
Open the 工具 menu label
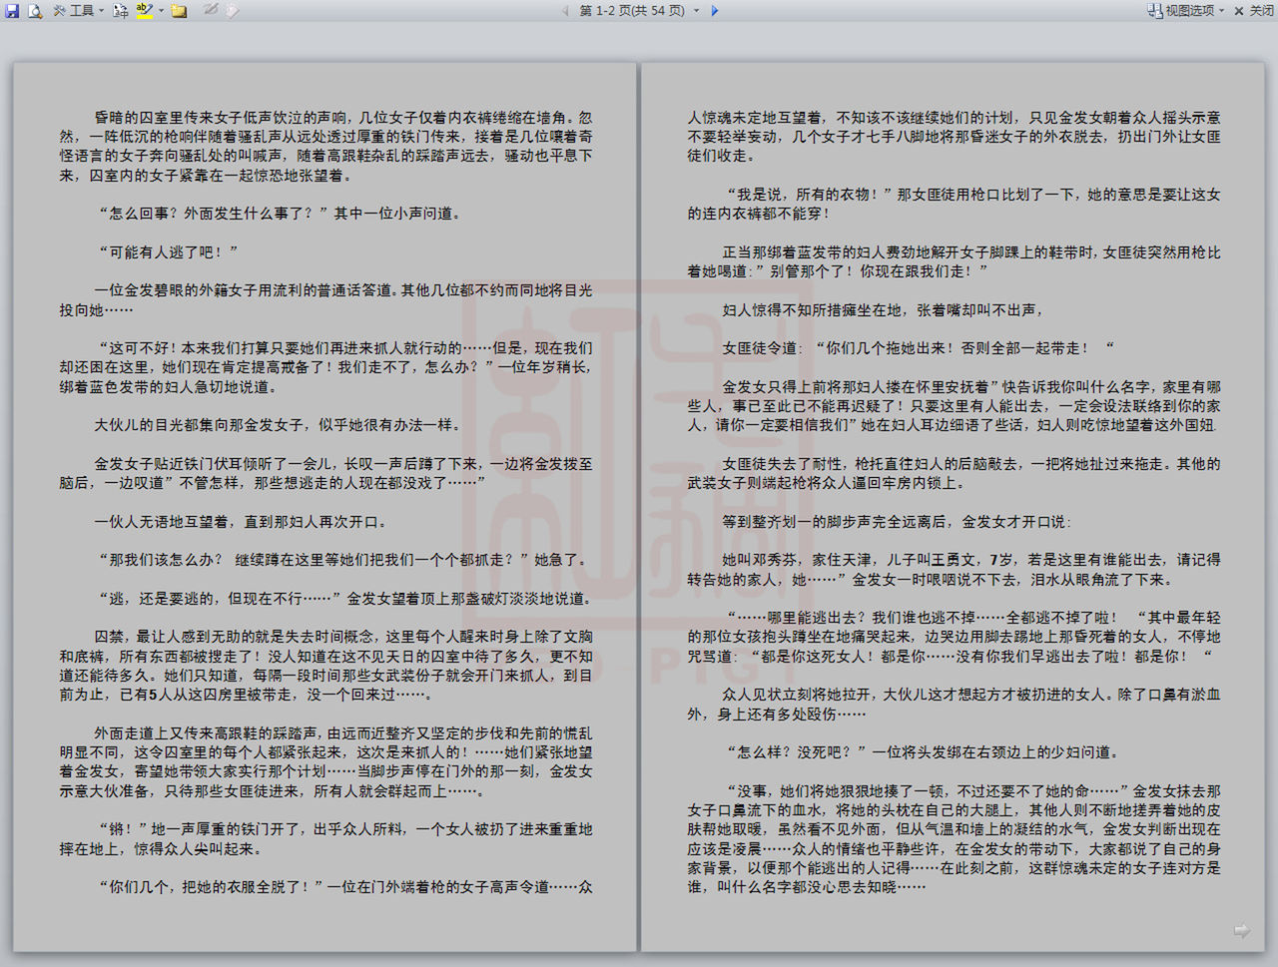point(82,11)
